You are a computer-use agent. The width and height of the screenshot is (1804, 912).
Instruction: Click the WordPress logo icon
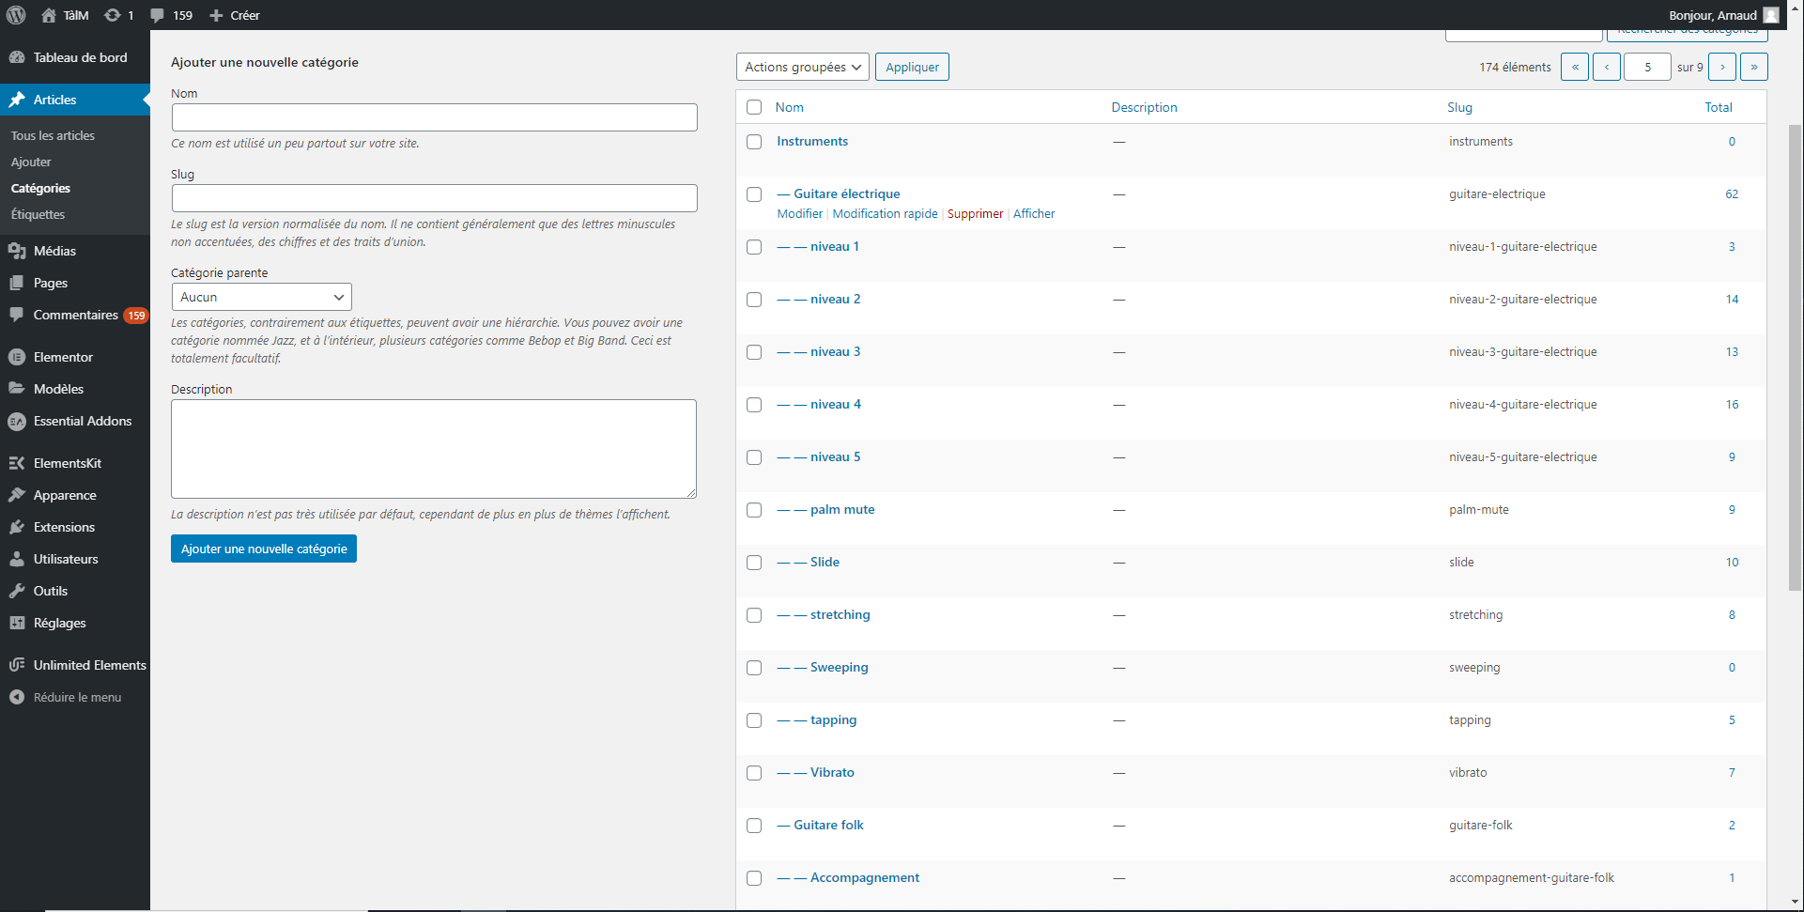pos(16,15)
